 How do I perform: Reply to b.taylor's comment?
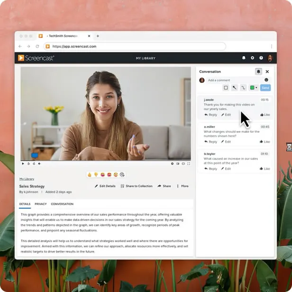click(x=211, y=169)
